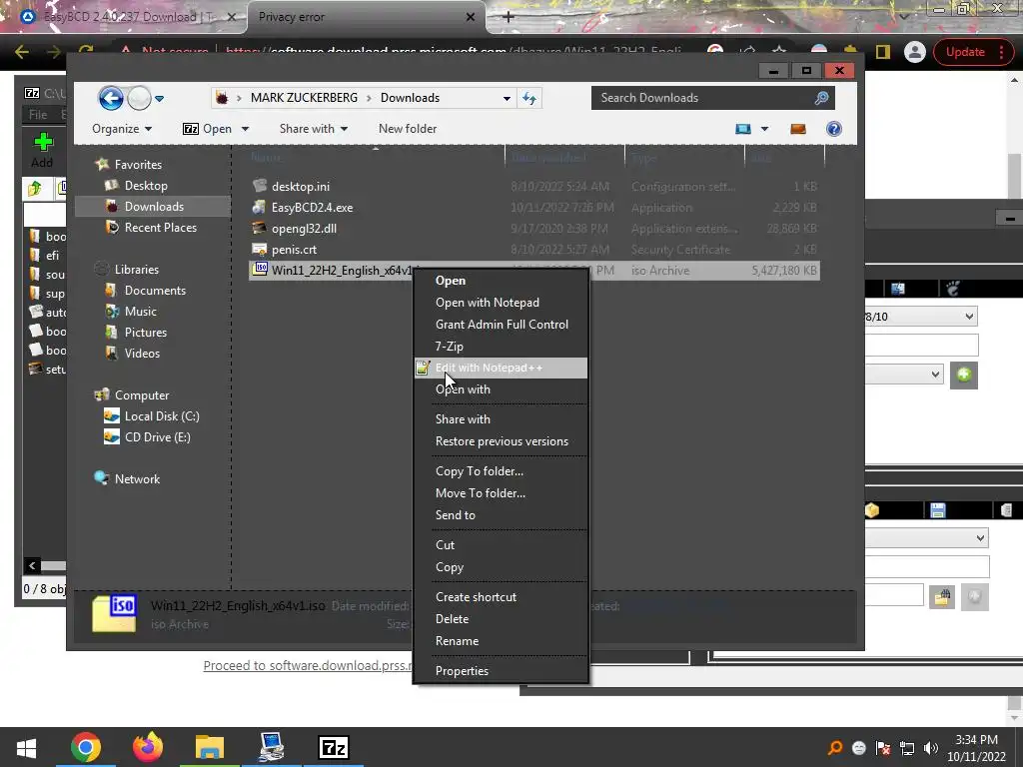Click the refresh button beside address bar
The width and height of the screenshot is (1023, 767).
(529, 98)
